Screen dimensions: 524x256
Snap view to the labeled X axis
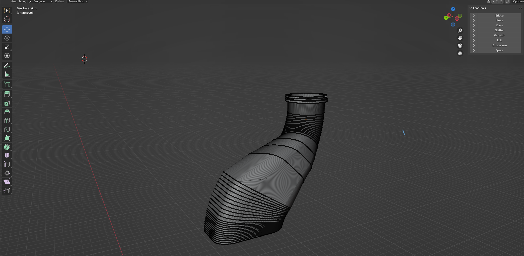449,15
